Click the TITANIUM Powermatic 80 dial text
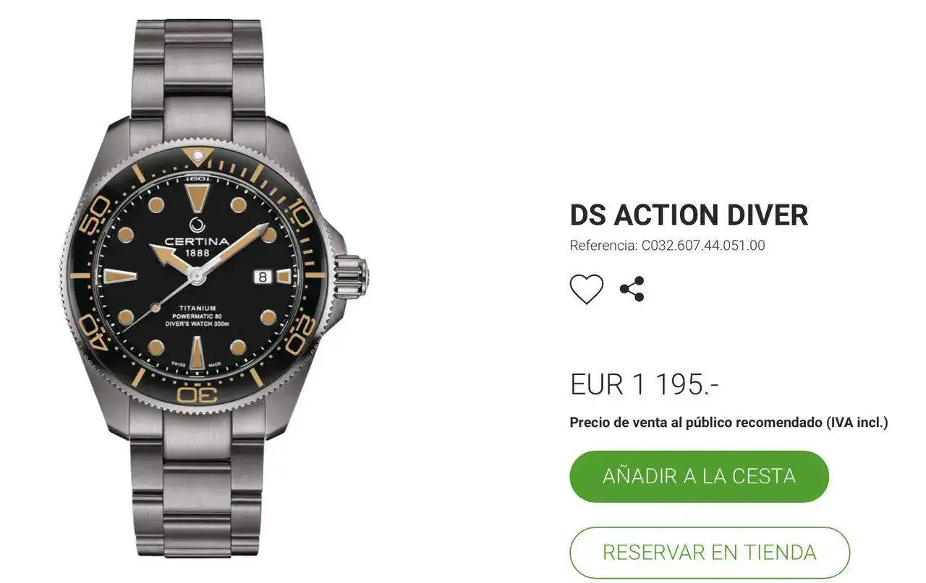Screen dimensions: 926x583 tap(197, 316)
